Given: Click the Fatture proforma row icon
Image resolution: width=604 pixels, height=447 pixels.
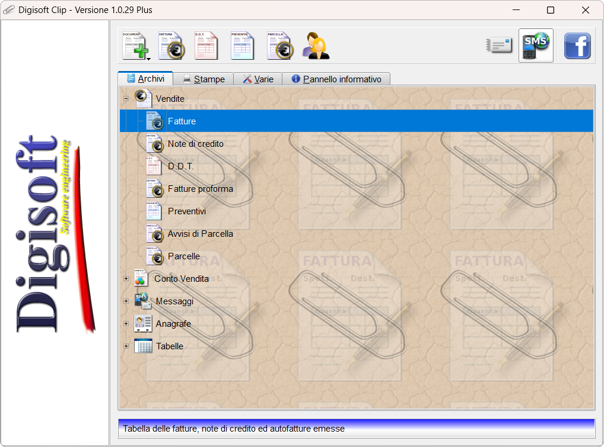Looking at the screenshot, I should pyautogui.click(x=154, y=188).
